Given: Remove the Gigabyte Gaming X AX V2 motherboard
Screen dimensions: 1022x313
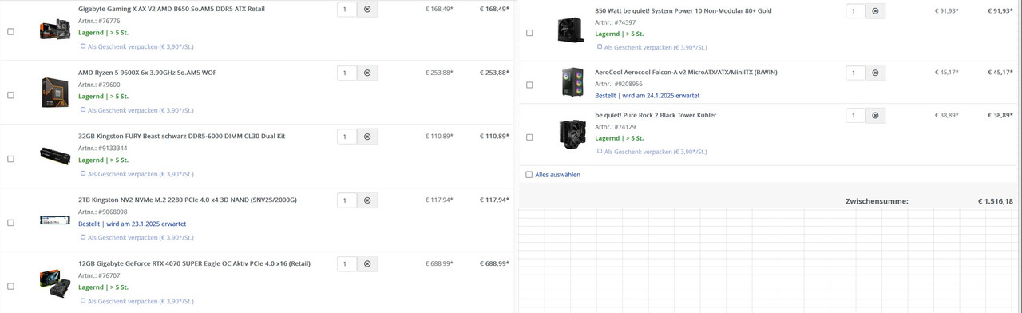Looking at the screenshot, I should click(367, 10).
